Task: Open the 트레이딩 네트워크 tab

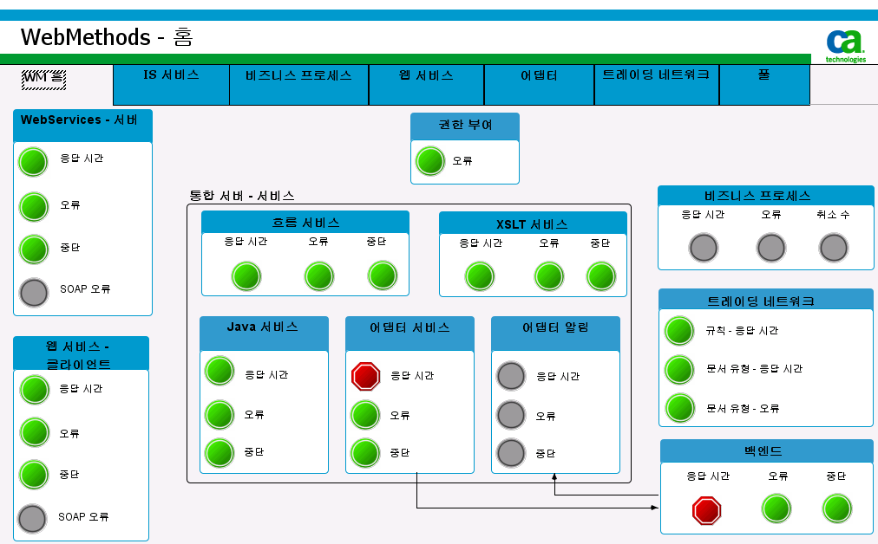Action: click(x=657, y=84)
